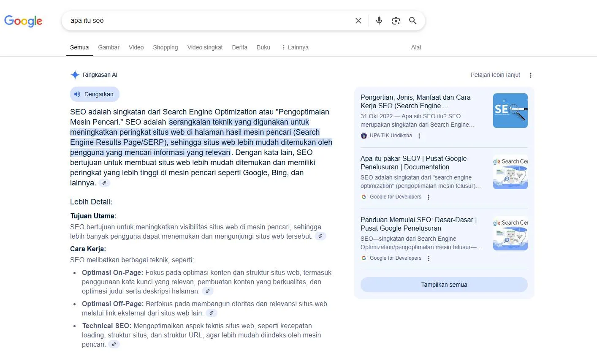Click thumbnail of Apa itu pakar SEO result
Image resolution: width=597 pixels, height=356 pixels.
coord(510,172)
